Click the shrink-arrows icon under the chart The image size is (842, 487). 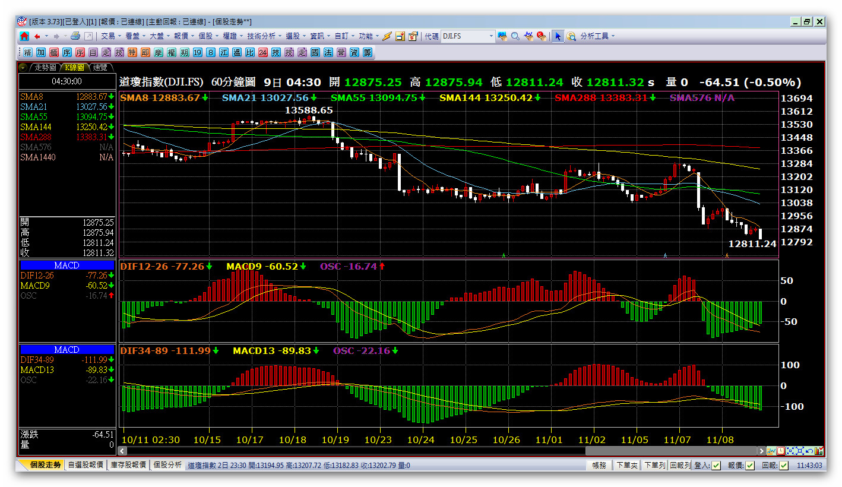(790, 451)
